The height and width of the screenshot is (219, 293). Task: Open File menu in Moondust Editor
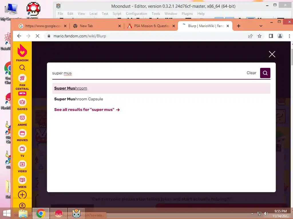click(x=60, y=14)
